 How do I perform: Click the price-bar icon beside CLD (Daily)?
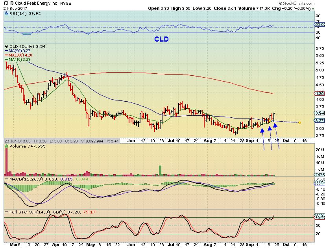tap(6, 46)
